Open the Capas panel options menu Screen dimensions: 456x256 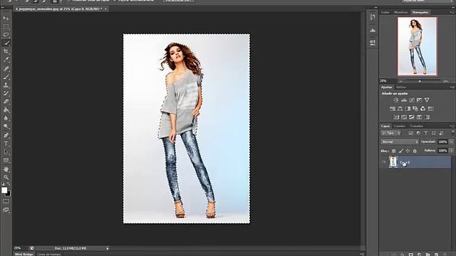pyautogui.click(x=452, y=127)
